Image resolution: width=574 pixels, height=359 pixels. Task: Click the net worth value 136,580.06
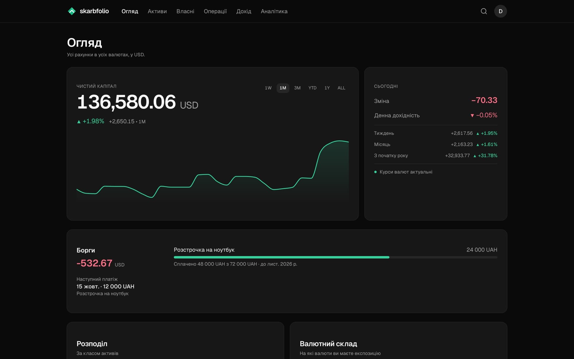(126, 102)
